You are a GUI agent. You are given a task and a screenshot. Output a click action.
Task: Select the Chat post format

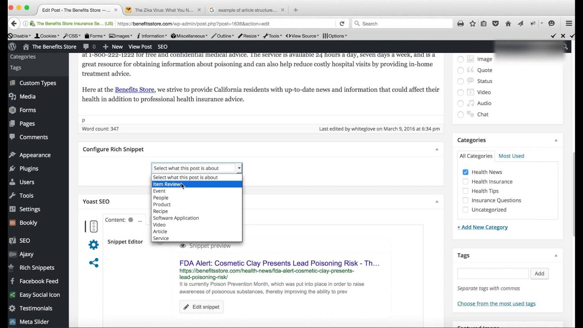click(x=460, y=114)
